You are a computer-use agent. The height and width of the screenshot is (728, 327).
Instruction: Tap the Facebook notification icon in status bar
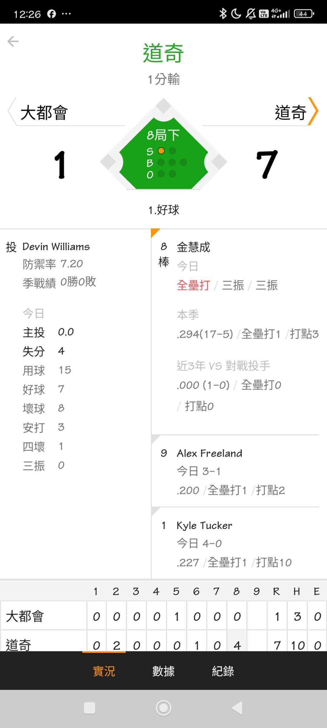click(51, 14)
